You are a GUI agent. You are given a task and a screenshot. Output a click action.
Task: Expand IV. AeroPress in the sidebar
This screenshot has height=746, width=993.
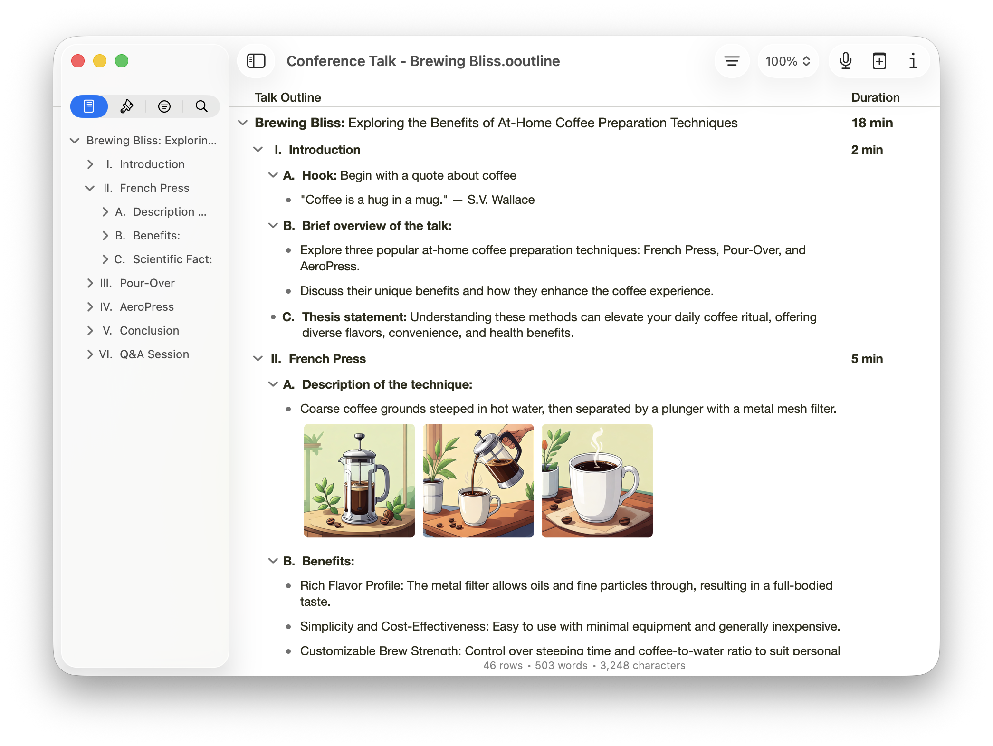click(x=90, y=306)
